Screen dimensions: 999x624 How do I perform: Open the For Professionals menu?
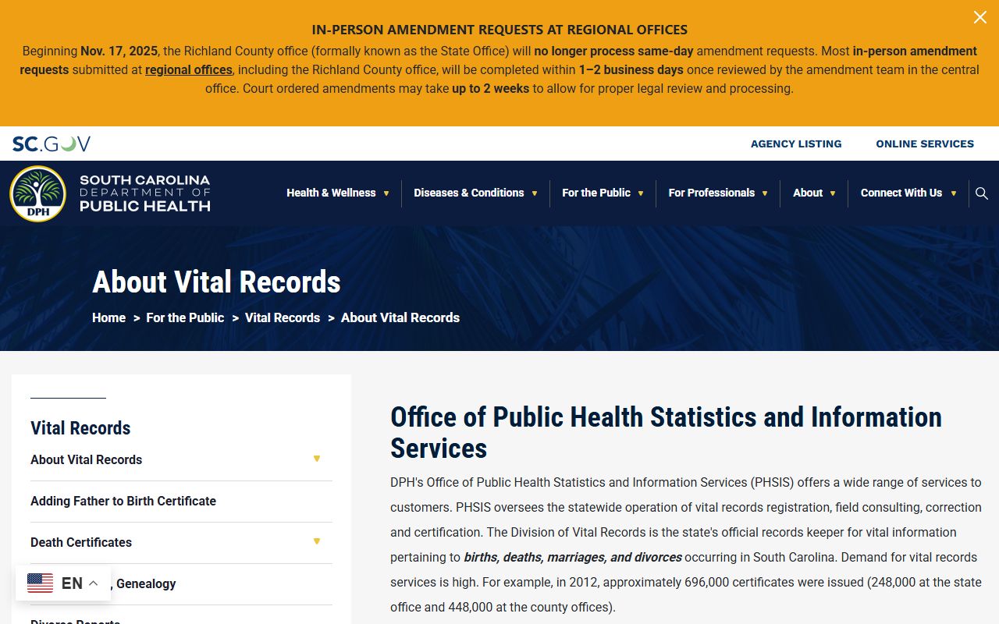(x=712, y=193)
